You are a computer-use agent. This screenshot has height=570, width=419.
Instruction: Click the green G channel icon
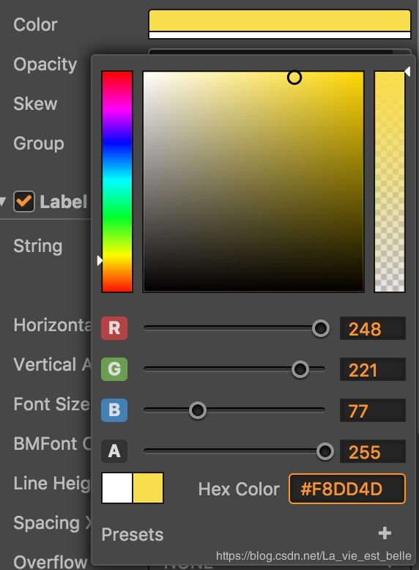tap(114, 369)
